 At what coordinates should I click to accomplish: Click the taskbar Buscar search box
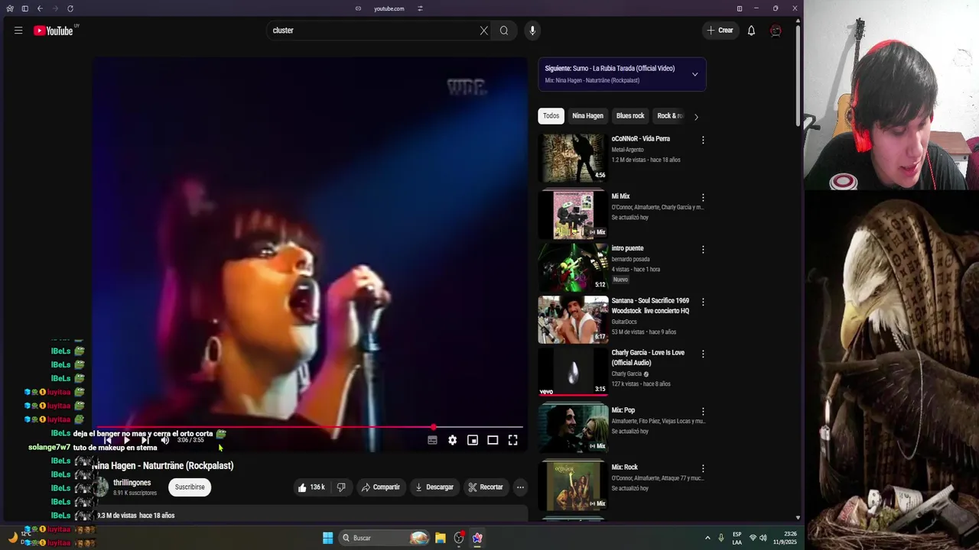point(385,538)
